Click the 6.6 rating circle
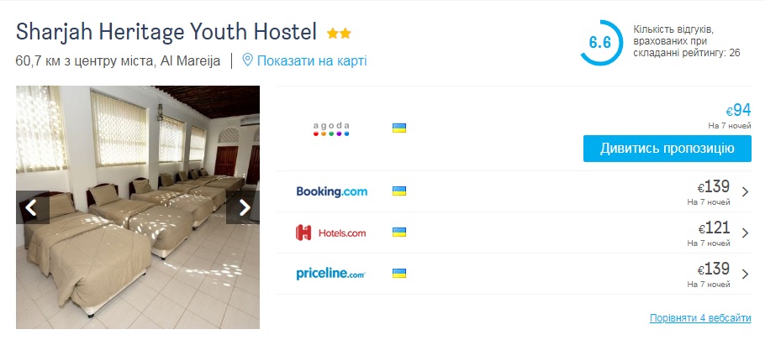765x340 pixels. tap(600, 42)
